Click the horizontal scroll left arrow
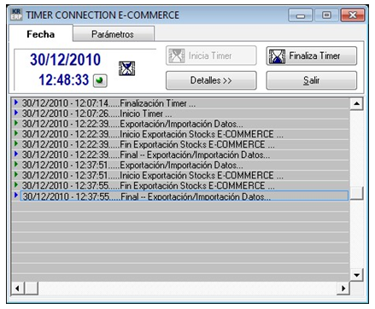This screenshot has width=375, height=309. coord(18,289)
